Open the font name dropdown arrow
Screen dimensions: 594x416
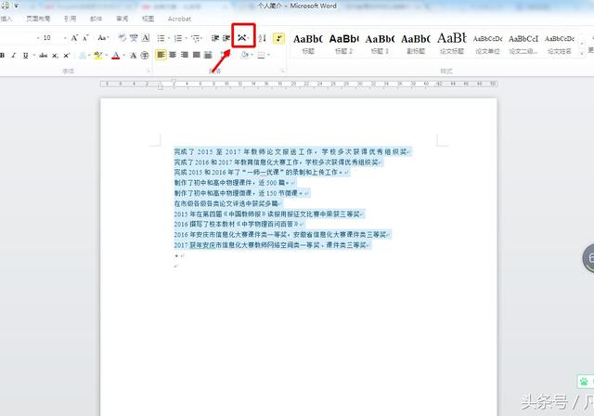(x=38, y=38)
